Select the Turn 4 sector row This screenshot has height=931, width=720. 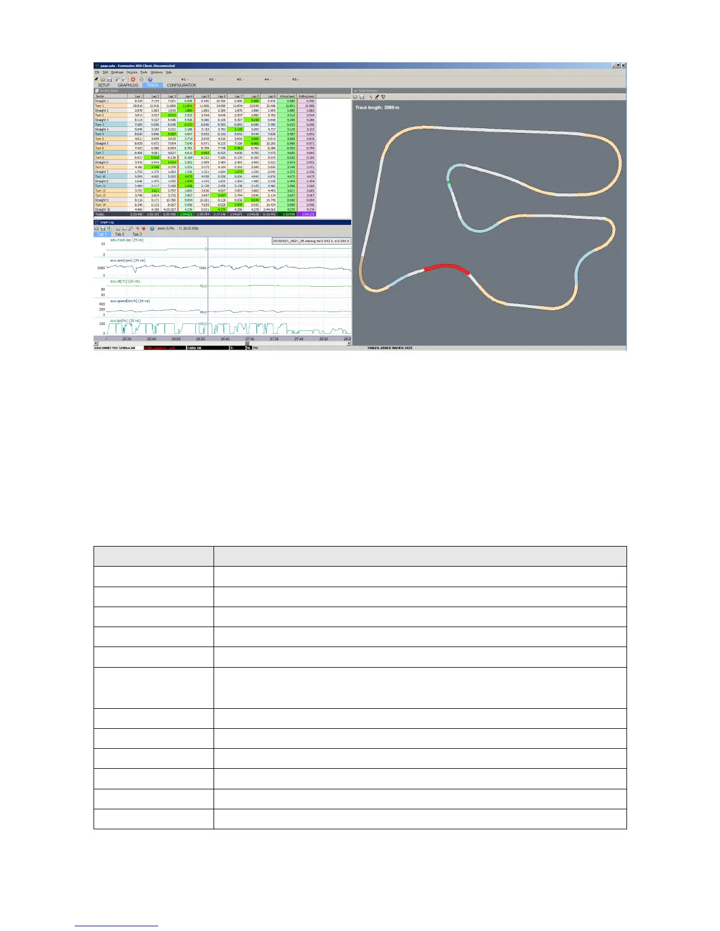[x=111, y=134]
